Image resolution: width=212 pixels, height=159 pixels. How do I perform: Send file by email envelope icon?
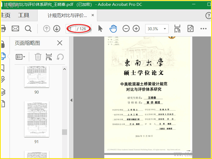(15, 29)
